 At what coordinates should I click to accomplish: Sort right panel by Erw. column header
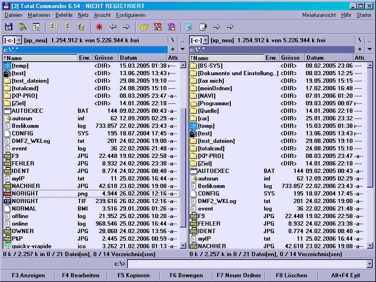tap(272, 58)
